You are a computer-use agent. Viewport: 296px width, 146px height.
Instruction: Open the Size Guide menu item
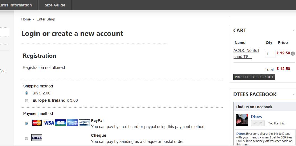coord(55,5)
